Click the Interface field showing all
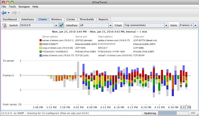Screen dimensions: 199x116 94,25
